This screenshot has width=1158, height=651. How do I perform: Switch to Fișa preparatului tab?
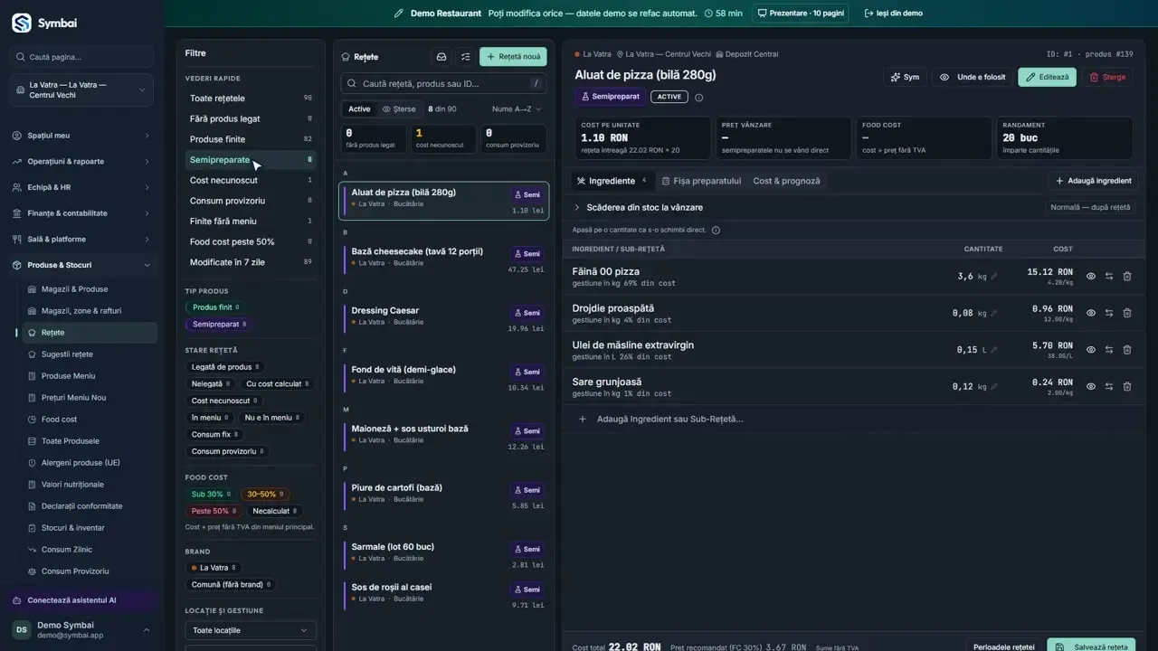pos(701,181)
